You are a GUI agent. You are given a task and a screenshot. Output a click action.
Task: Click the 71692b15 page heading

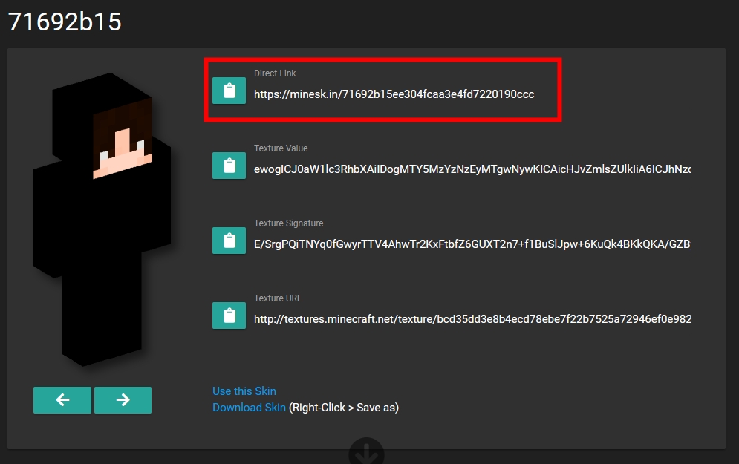pyautogui.click(x=65, y=22)
